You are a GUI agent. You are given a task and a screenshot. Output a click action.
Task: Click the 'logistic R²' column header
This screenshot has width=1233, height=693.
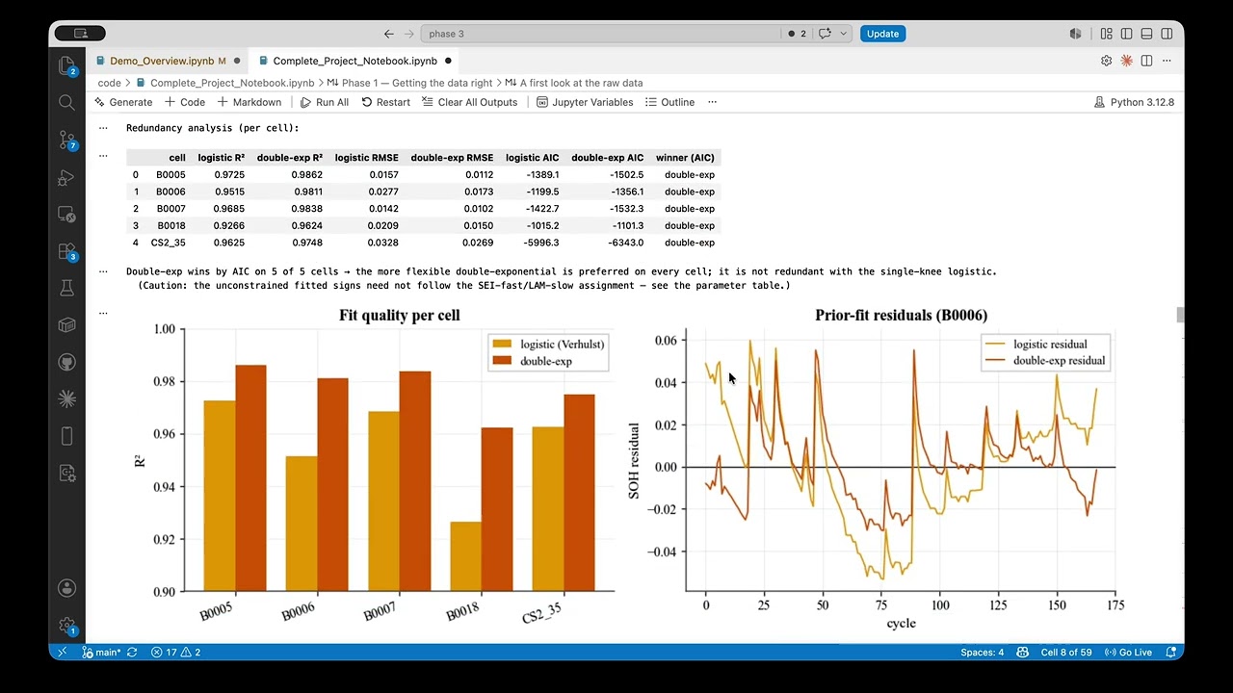222,158
